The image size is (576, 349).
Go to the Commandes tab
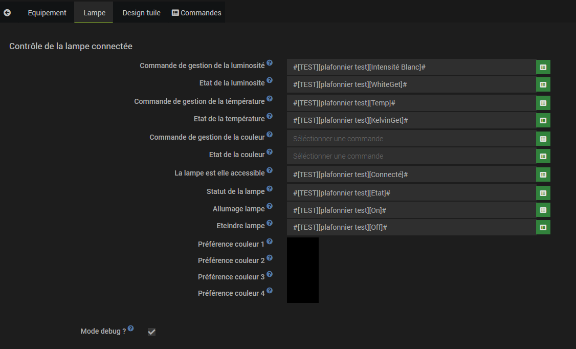pos(196,13)
